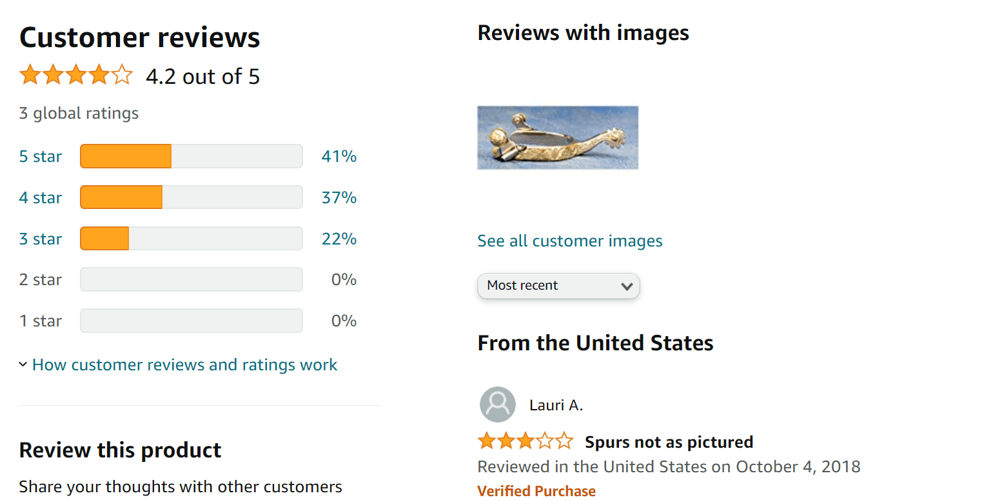Open the 4 star reviews link
The height and width of the screenshot is (500, 993).
click(41, 198)
